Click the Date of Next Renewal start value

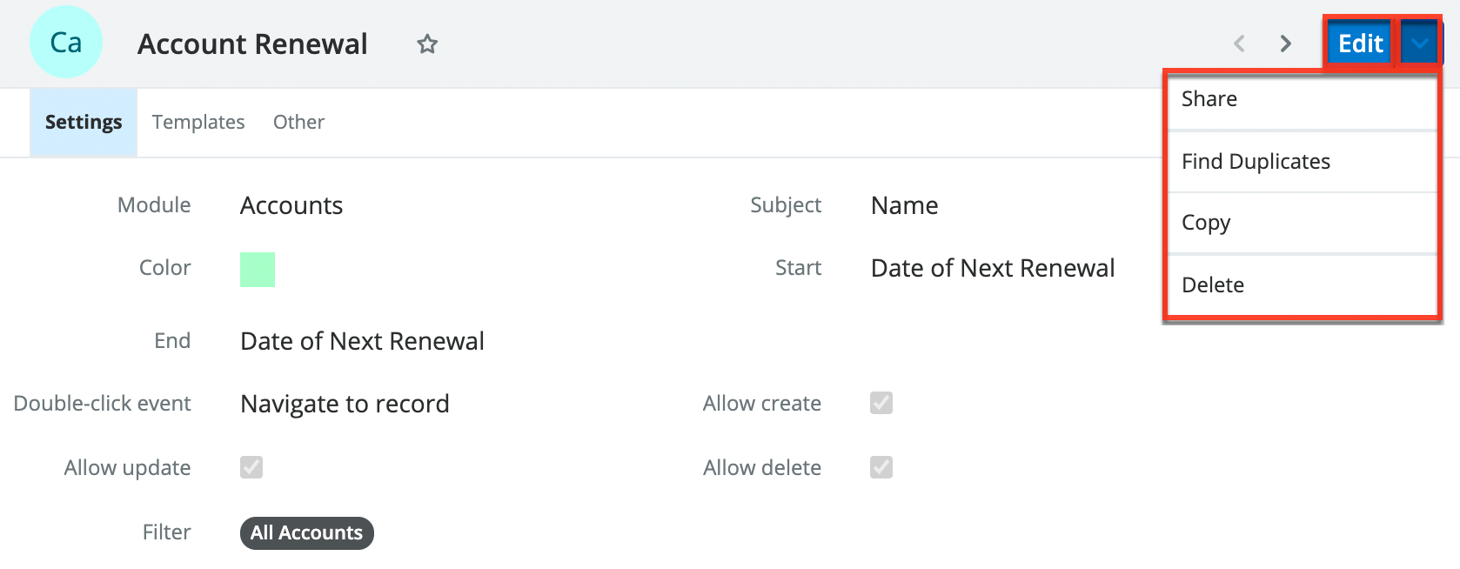click(x=993, y=267)
